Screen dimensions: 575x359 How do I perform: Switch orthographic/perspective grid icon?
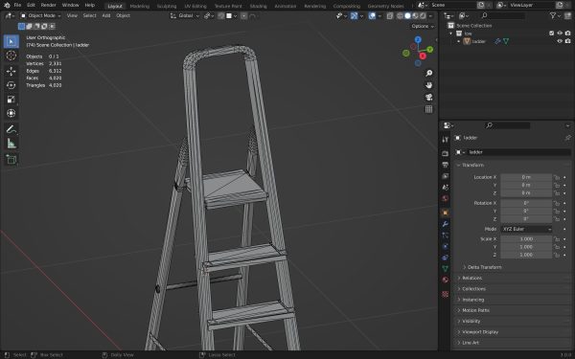(428, 109)
